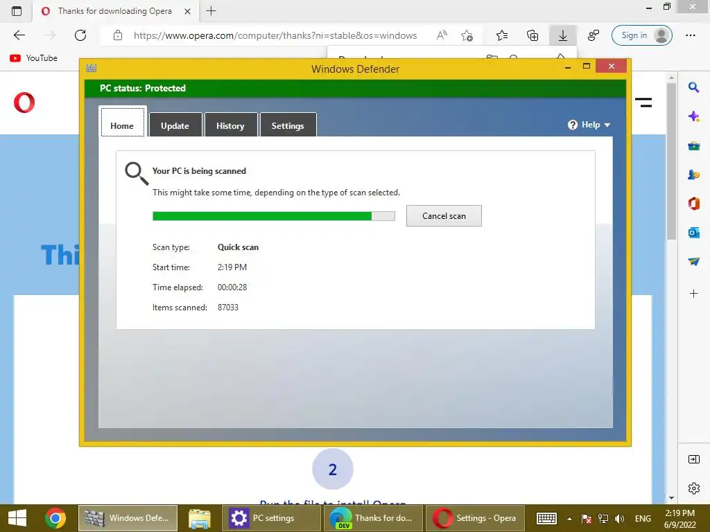Add a site to sidebar plus

pos(693,294)
